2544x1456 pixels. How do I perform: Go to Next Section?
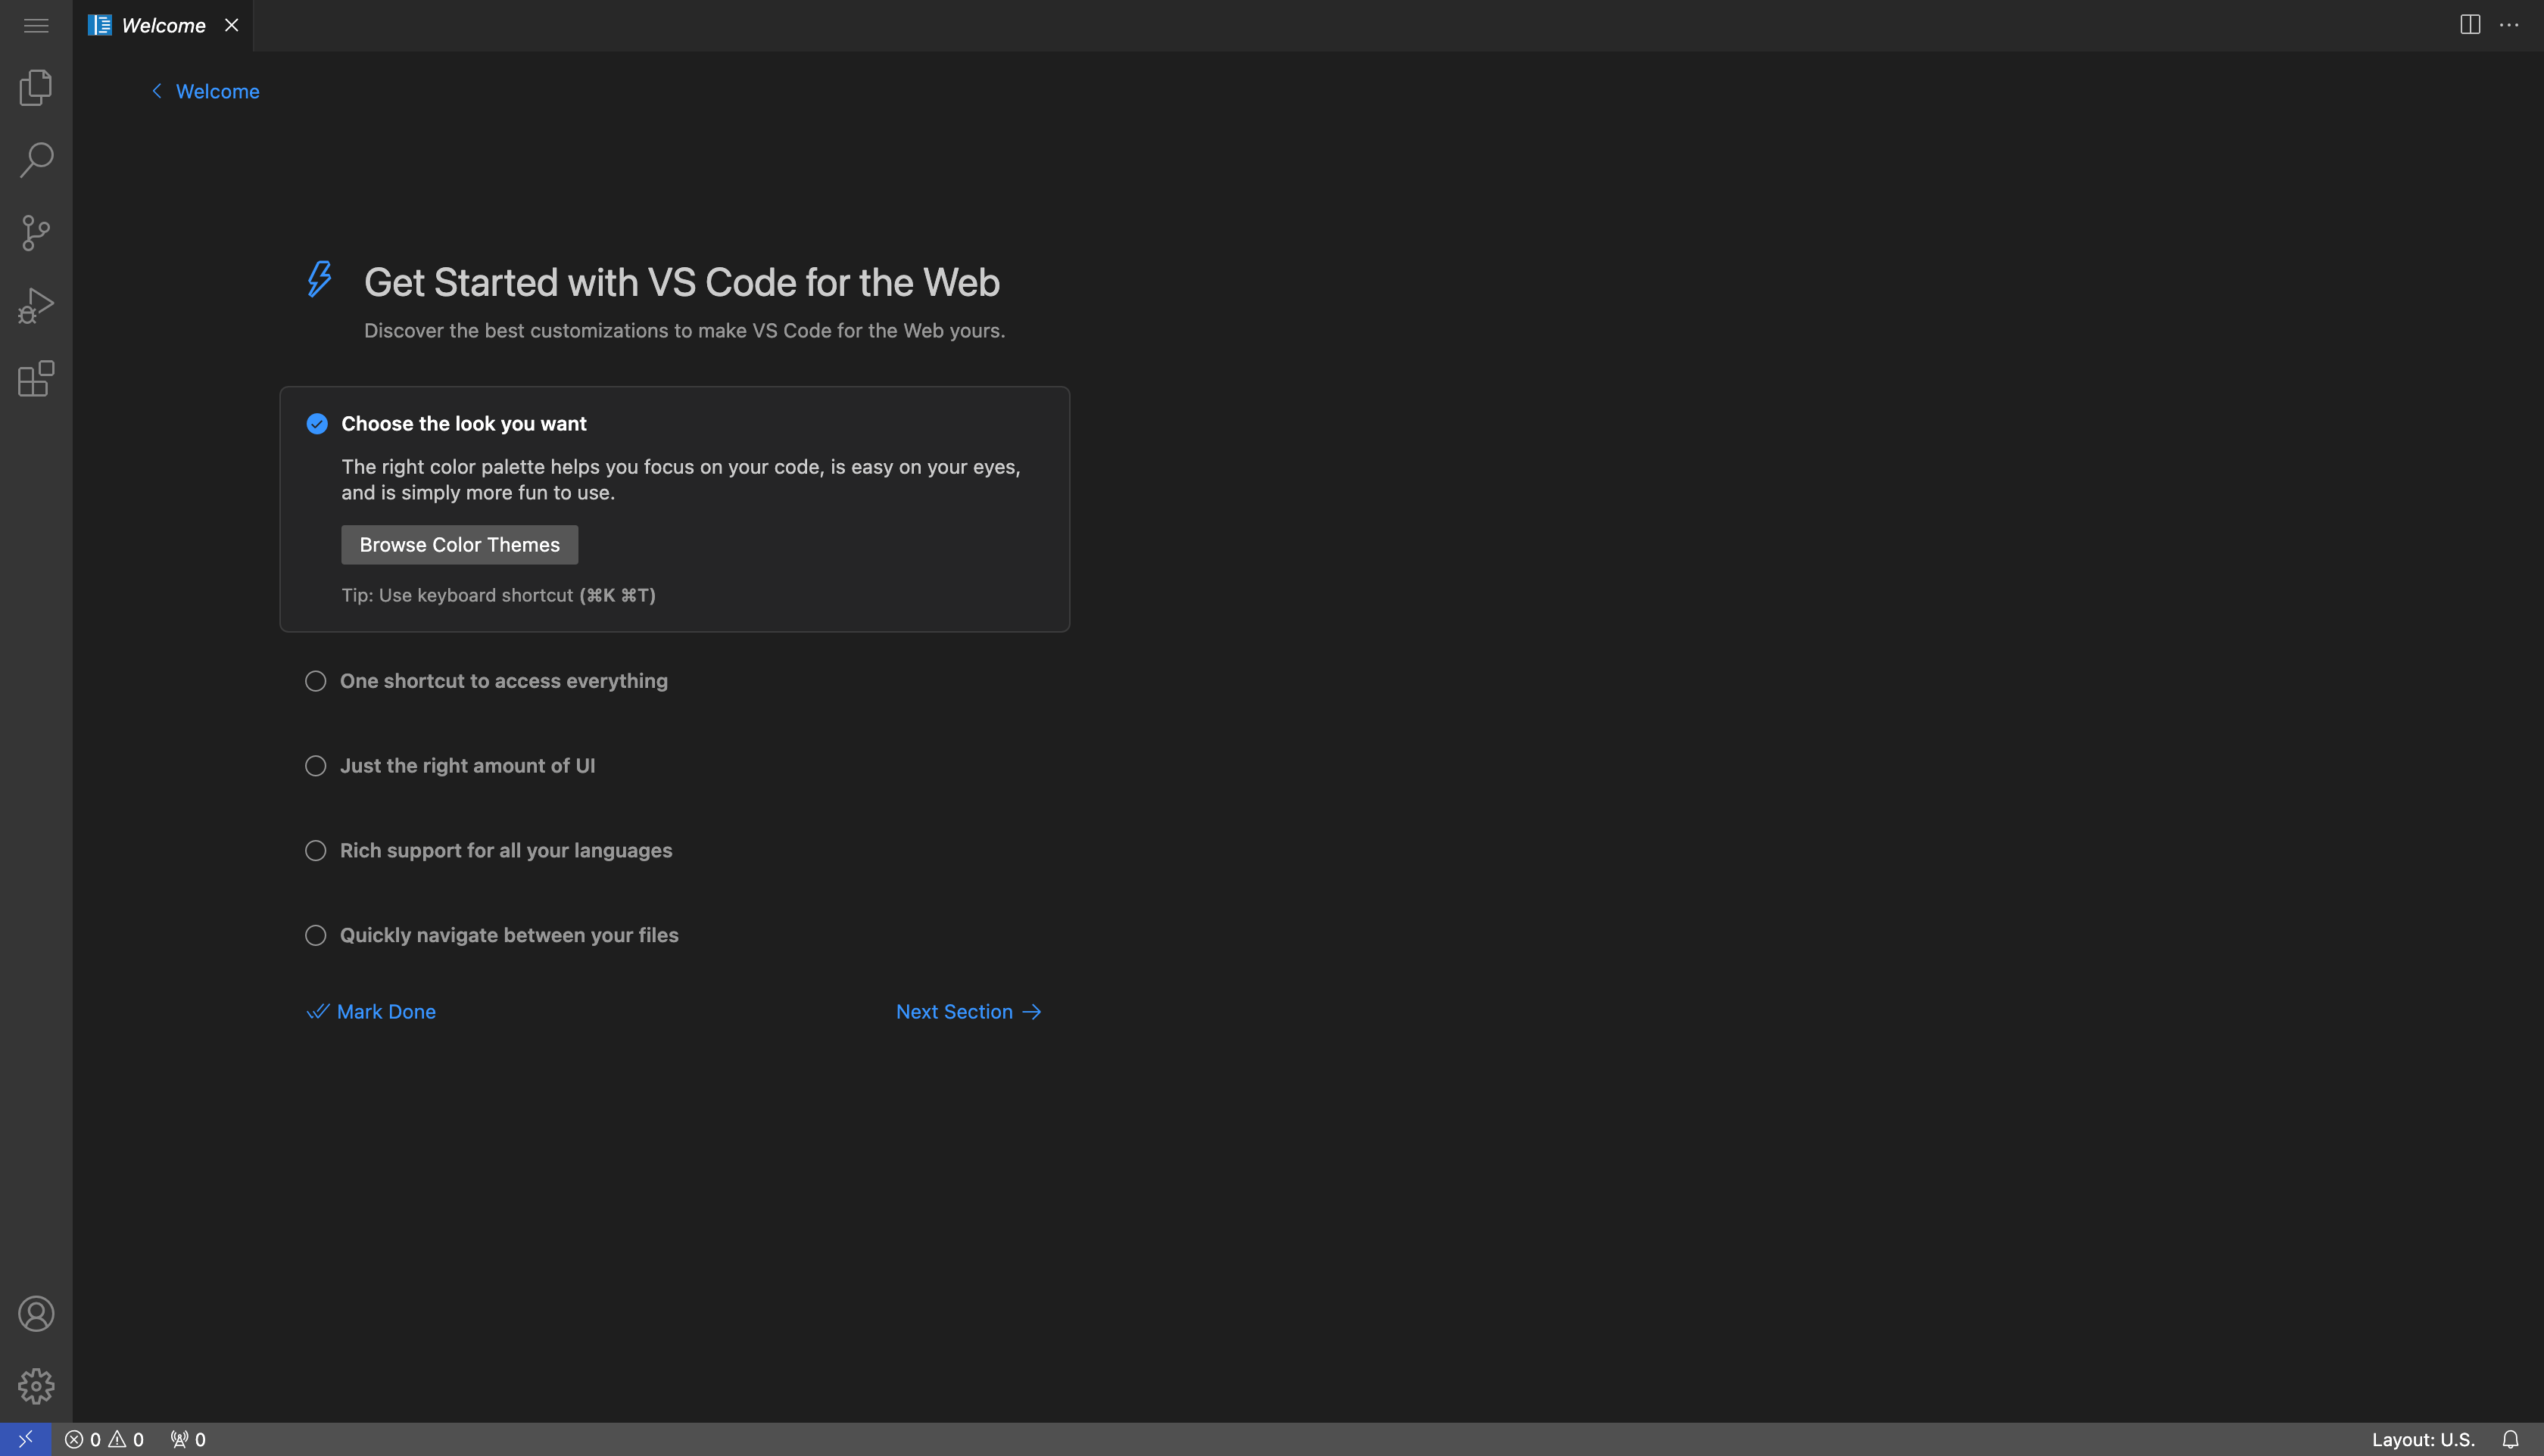tap(968, 1012)
